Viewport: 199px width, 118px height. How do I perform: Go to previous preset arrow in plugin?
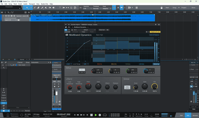point(74,30)
